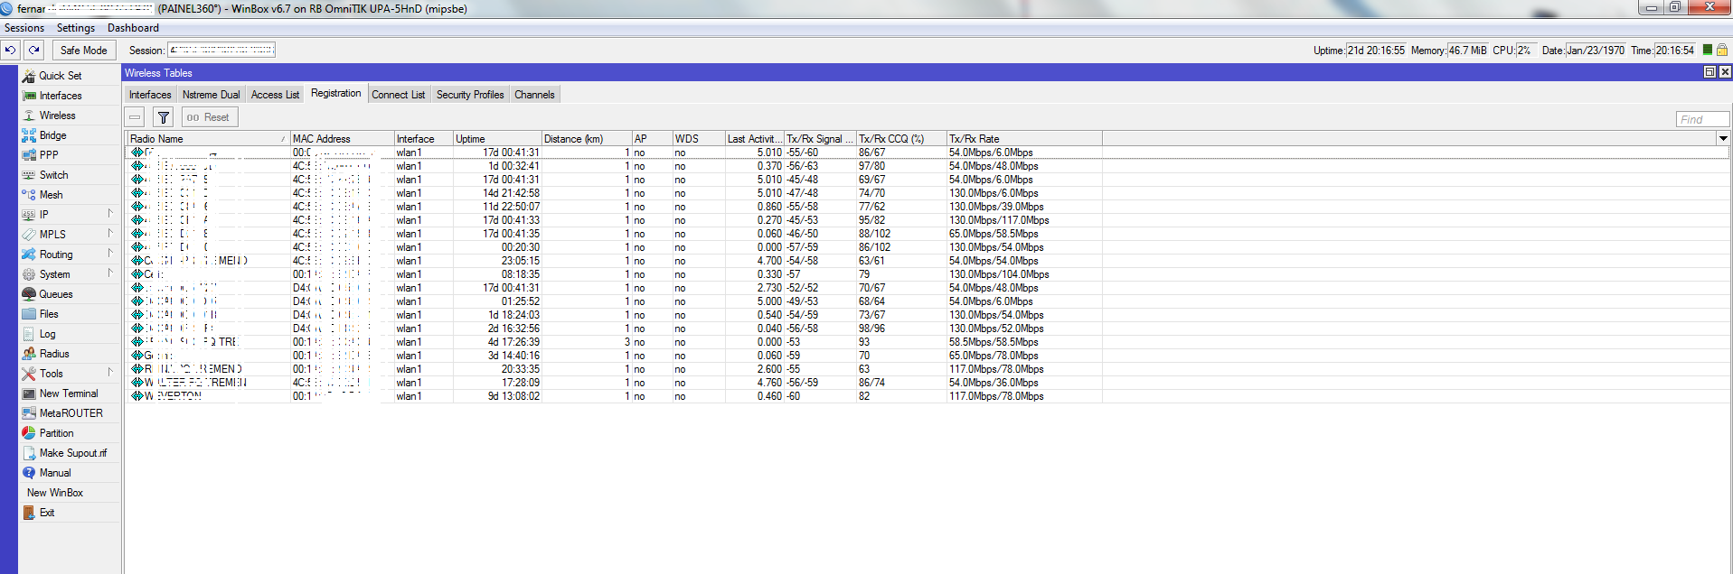Select the row with uptime 9d 13:08:02
The image size is (1733, 574).
pyautogui.click(x=928, y=396)
